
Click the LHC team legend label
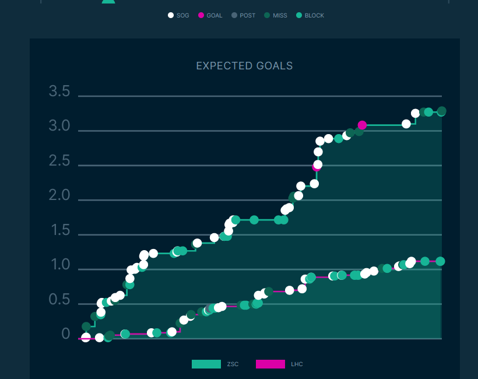coord(297,364)
